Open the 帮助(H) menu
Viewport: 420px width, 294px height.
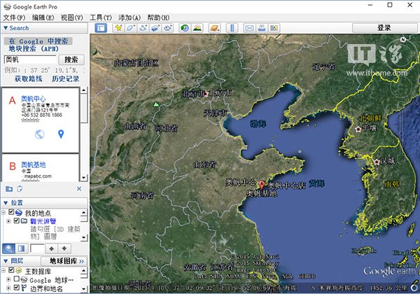[158, 17]
